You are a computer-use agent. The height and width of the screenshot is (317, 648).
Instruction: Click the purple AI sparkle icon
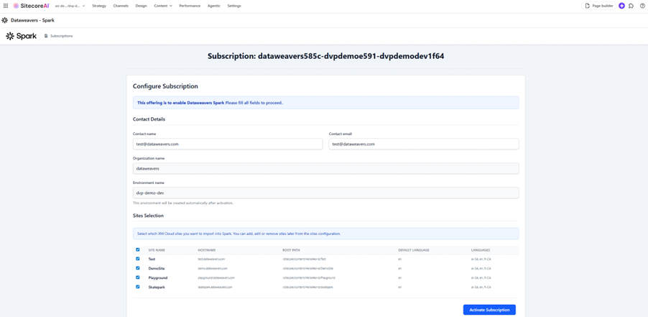pos(621,6)
